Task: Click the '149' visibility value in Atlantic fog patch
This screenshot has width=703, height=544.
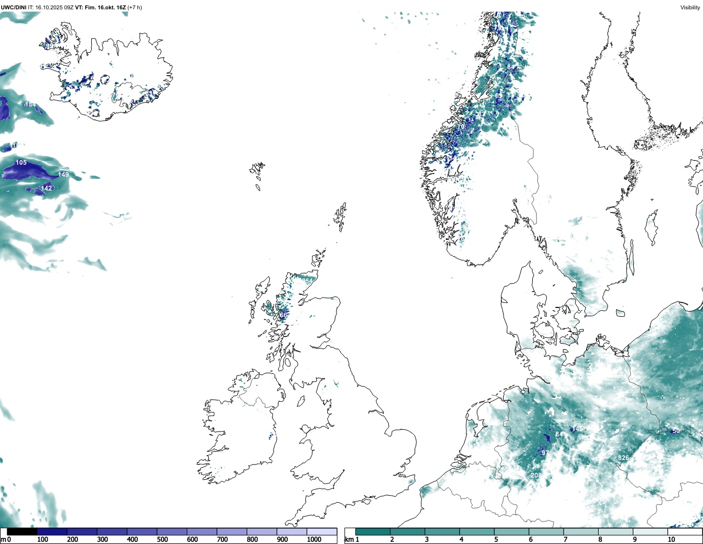Action: 63,175
